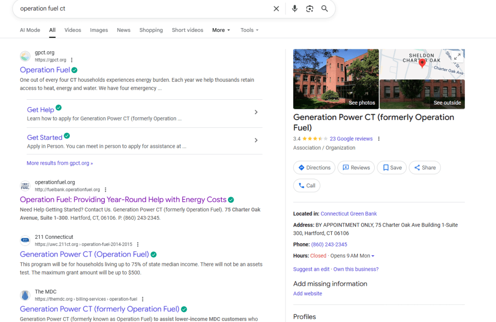
Task: Open the Tools dropdown
Action: pos(249,30)
